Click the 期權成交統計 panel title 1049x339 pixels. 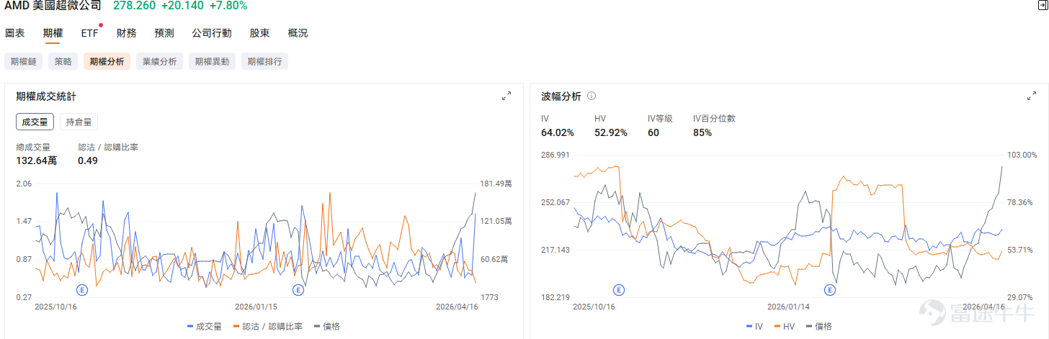46,96
